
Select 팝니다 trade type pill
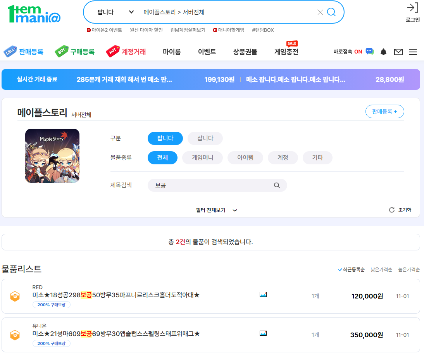point(165,138)
